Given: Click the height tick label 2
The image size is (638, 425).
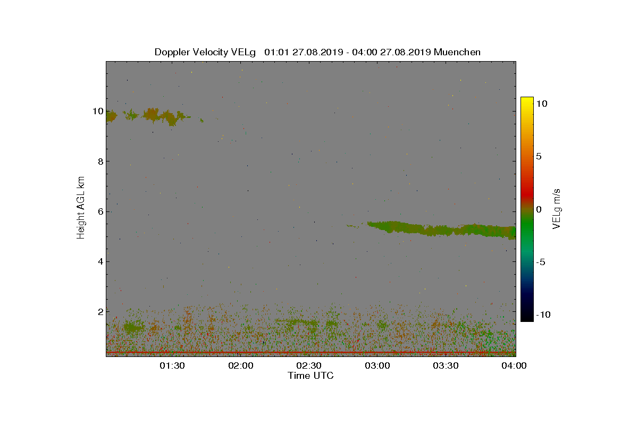Looking at the screenshot, I should coord(99,311).
